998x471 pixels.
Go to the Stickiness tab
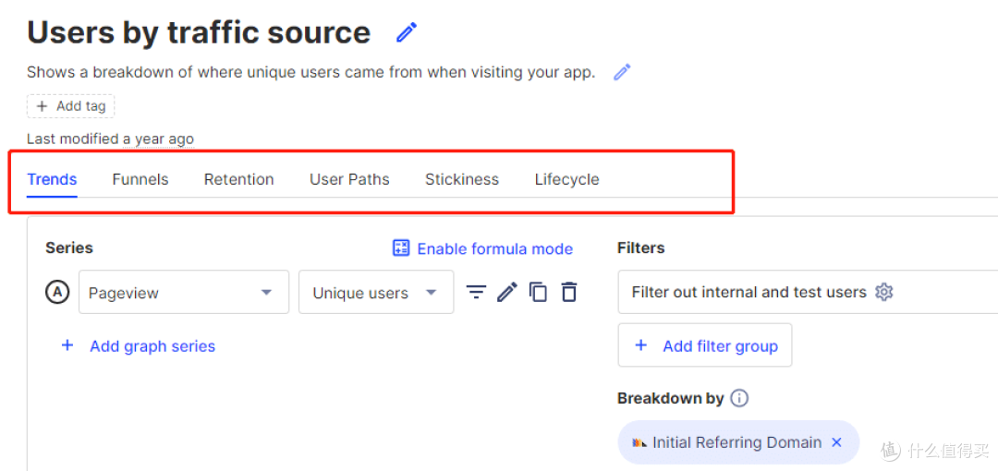[x=462, y=179]
